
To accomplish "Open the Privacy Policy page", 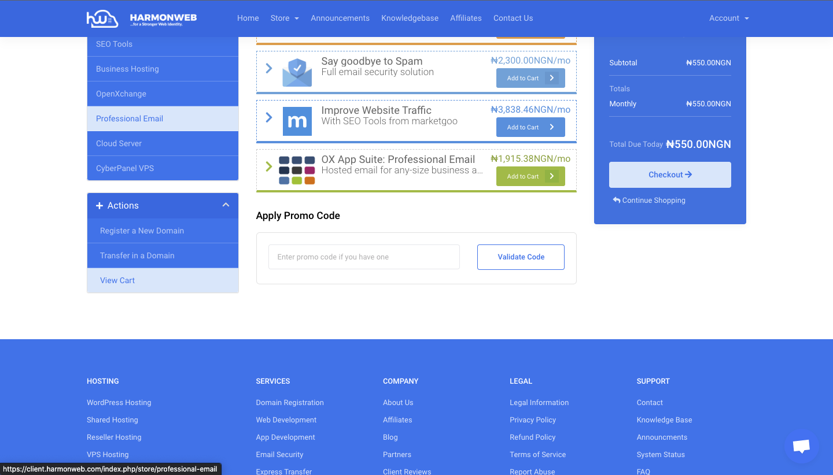I will tap(533, 420).
